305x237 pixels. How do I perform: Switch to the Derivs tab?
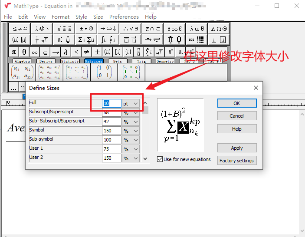click(x=46, y=61)
